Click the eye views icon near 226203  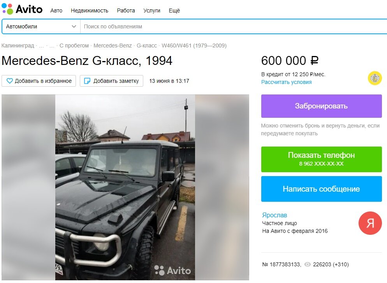(x=307, y=264)
